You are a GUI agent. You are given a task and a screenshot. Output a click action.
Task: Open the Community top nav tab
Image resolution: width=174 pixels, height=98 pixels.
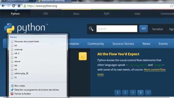pyautogui.click(x=163, y=14)
